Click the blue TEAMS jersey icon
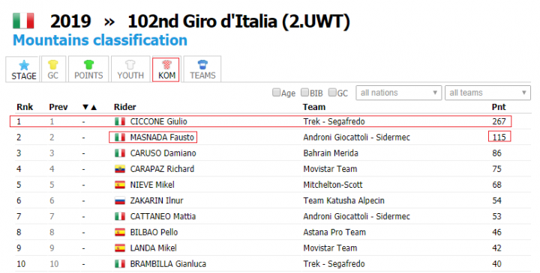 pos(202,64)
